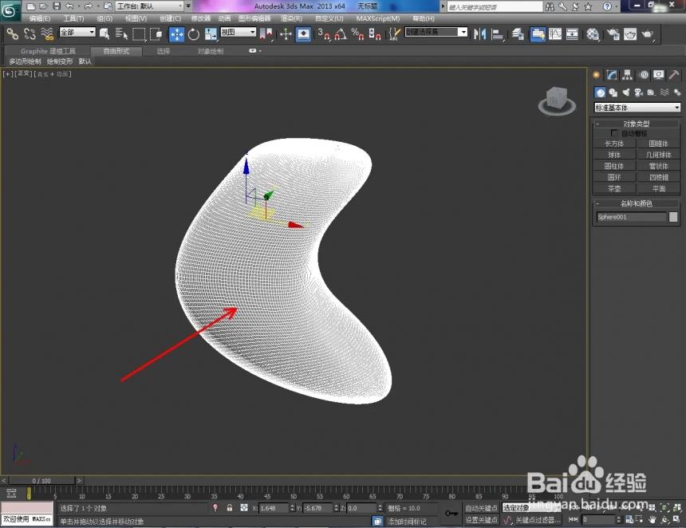The image size is (686, 528).
Task: Activate the Select and Scale tool
Action: [x=211, y=33]
